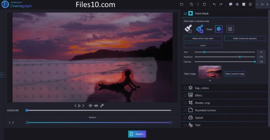The height and width of the screenshot is (140, 270).
Task: Expand the left side panel arrow
Action: (2, 75)
